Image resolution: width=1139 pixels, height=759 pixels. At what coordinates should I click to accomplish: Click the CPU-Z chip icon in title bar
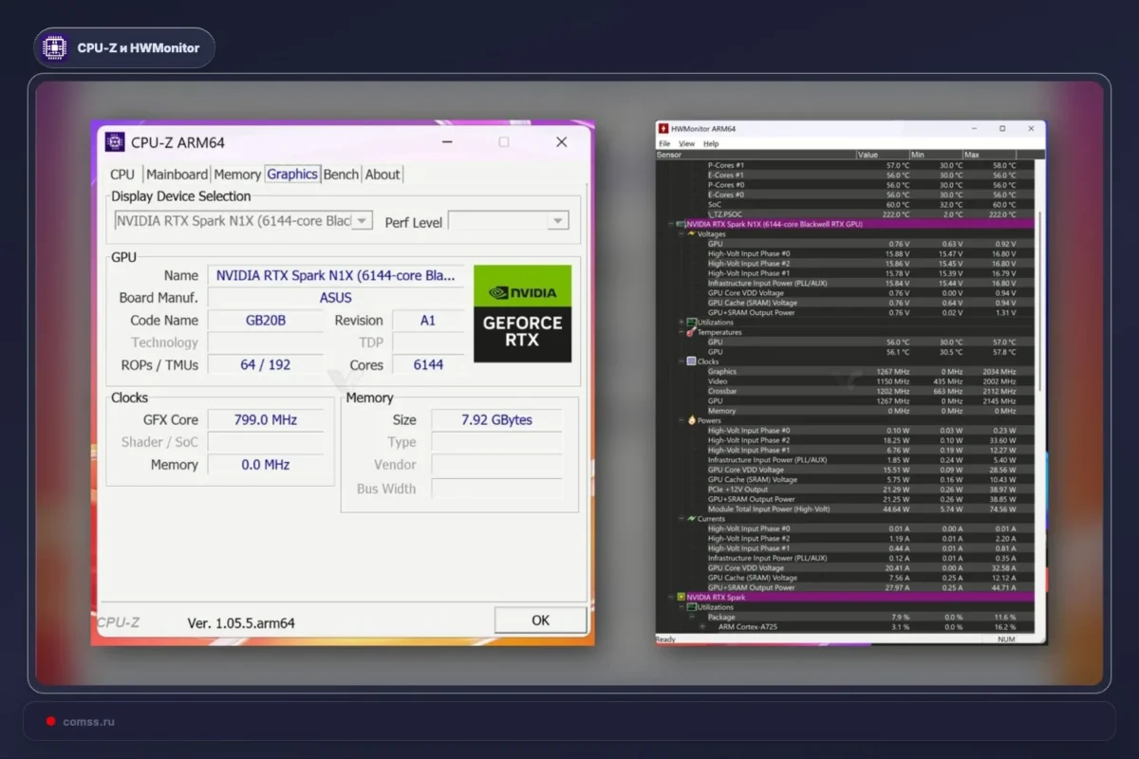(x=115, y=142)
